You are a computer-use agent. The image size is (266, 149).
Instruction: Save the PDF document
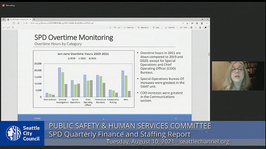(x=196, y=27)
